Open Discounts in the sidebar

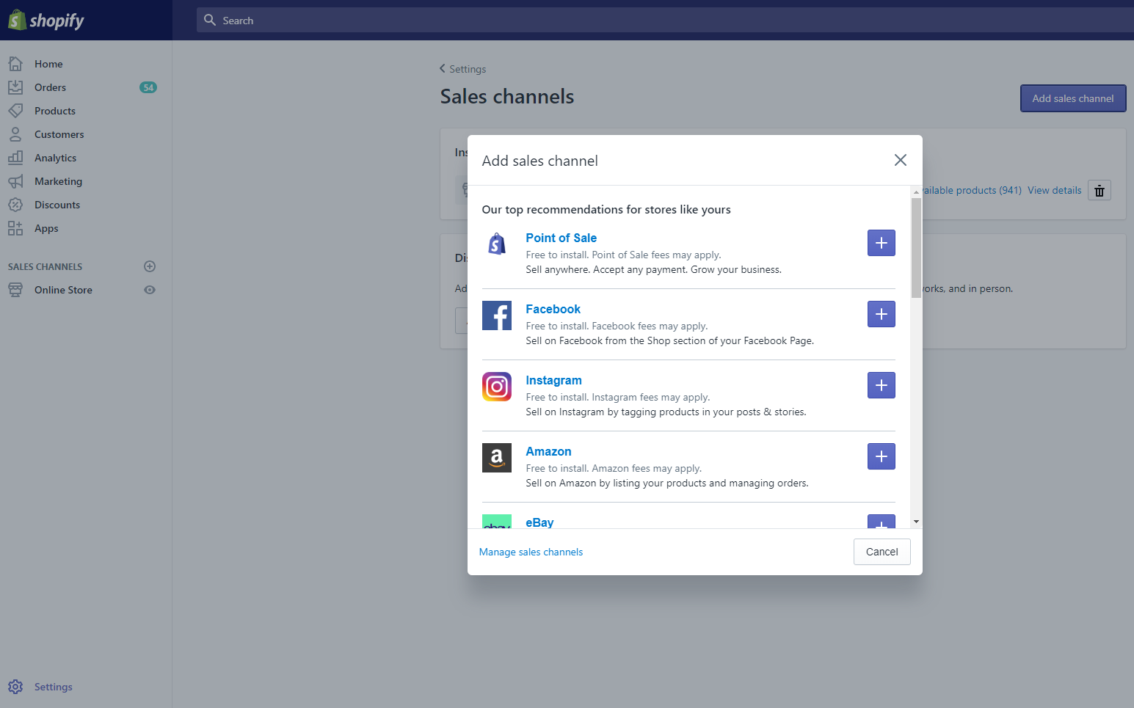point(57,205)
